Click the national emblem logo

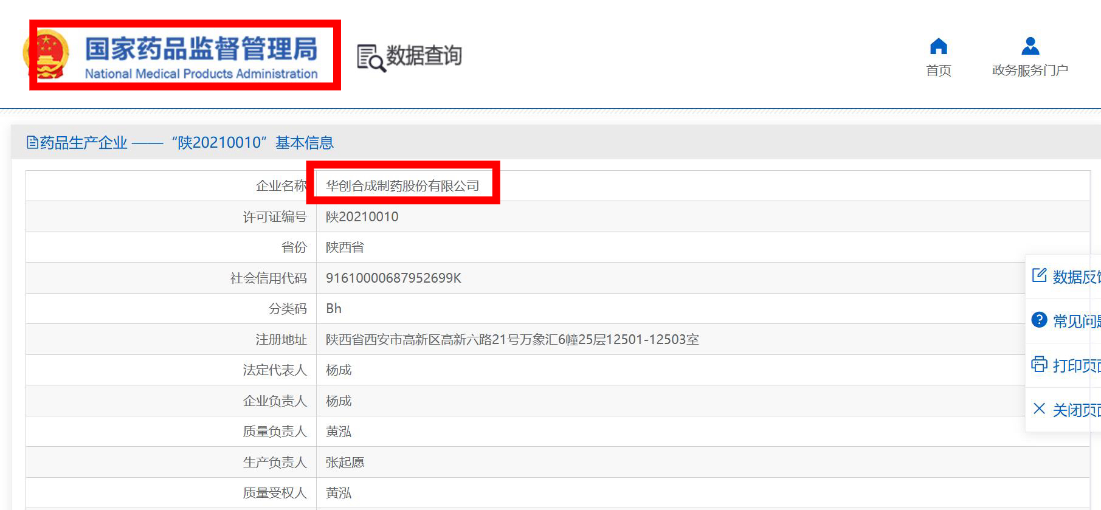click(x=46, y=55)
